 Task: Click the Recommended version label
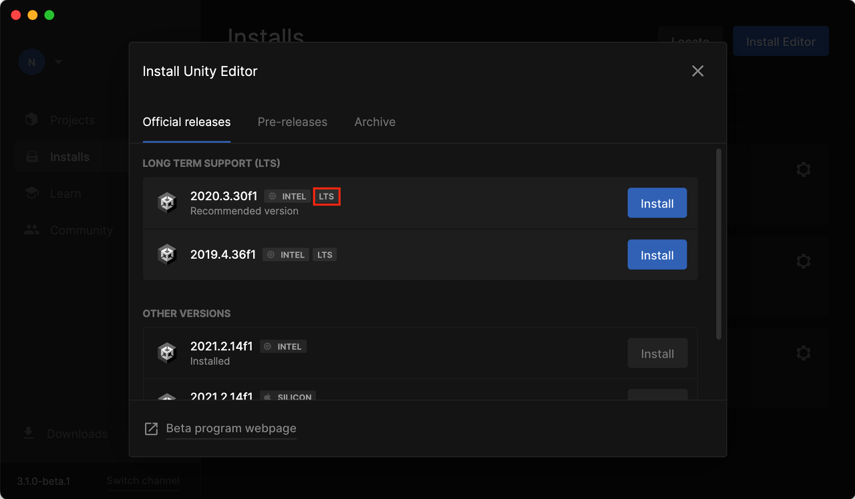point(244,211)
